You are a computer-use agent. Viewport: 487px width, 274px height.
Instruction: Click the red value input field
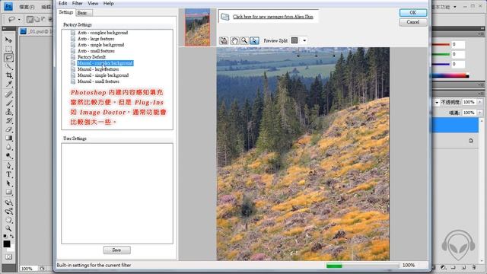pos(458,45)
